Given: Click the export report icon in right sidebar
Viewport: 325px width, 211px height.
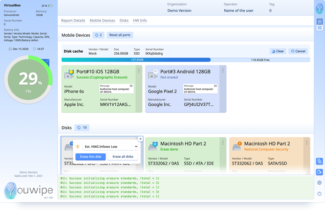Looking at the screenshot, I should pyautogui.click(x=319, y=172).
